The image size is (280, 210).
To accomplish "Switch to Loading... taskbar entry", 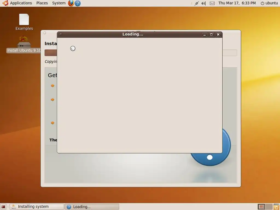I will pyautogui.click(x=92, y=207).
